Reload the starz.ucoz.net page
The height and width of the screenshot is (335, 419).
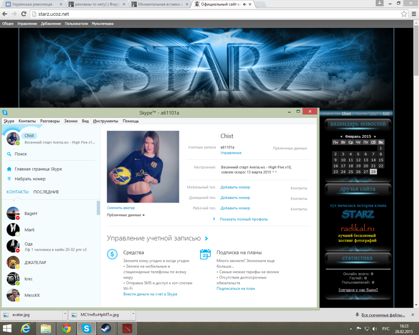pos(23,14)
